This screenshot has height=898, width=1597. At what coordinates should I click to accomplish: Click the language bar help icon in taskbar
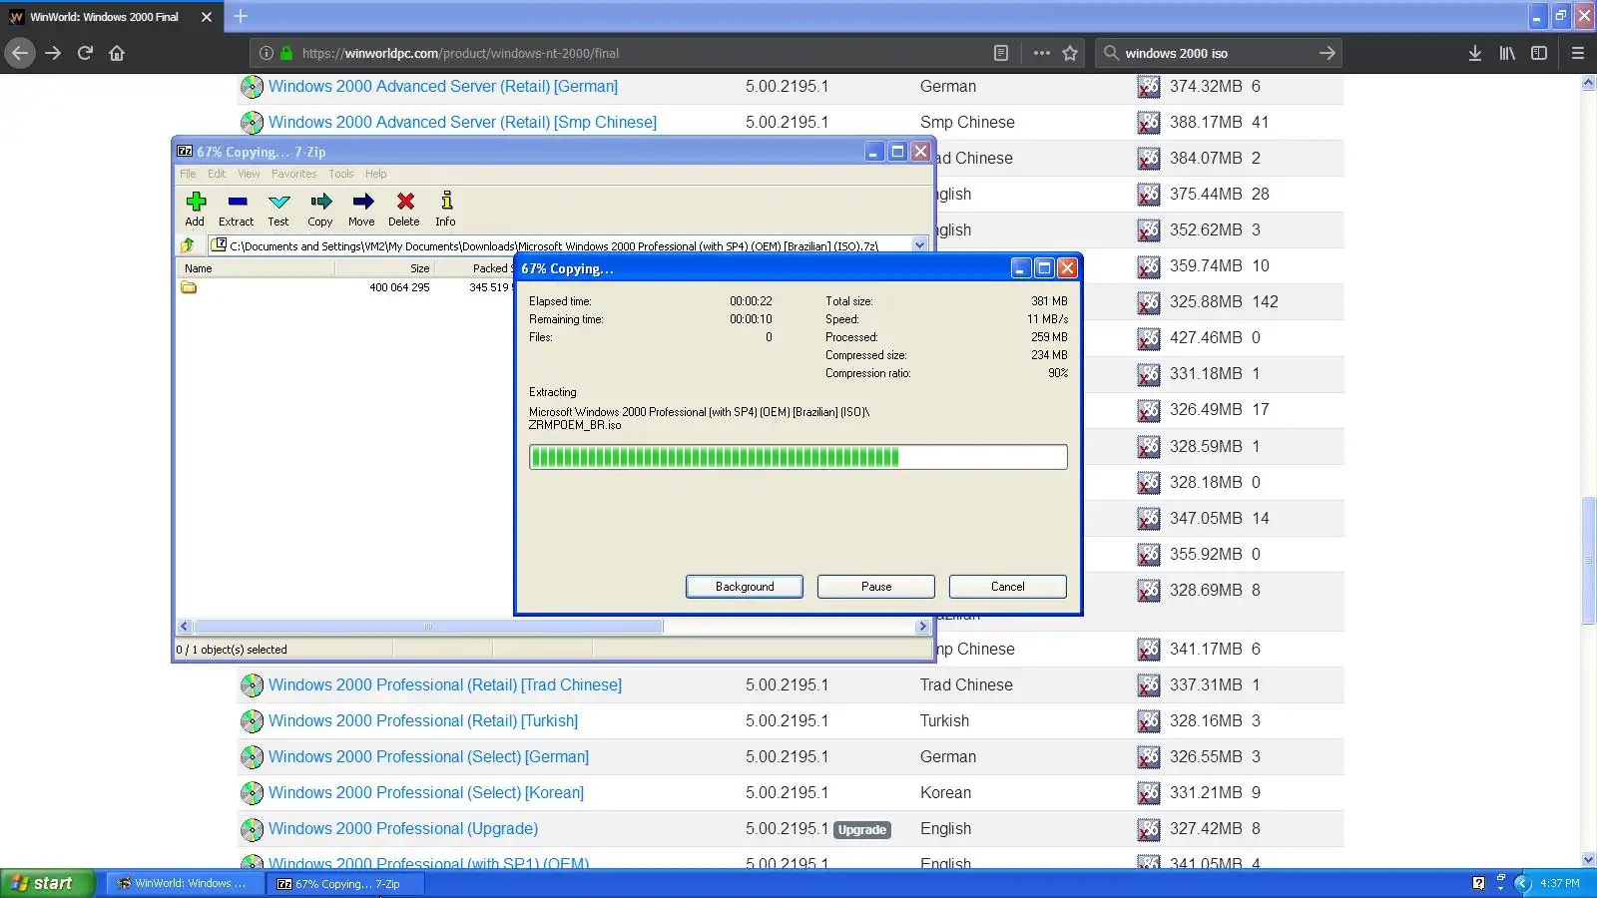pos(1479,883)
